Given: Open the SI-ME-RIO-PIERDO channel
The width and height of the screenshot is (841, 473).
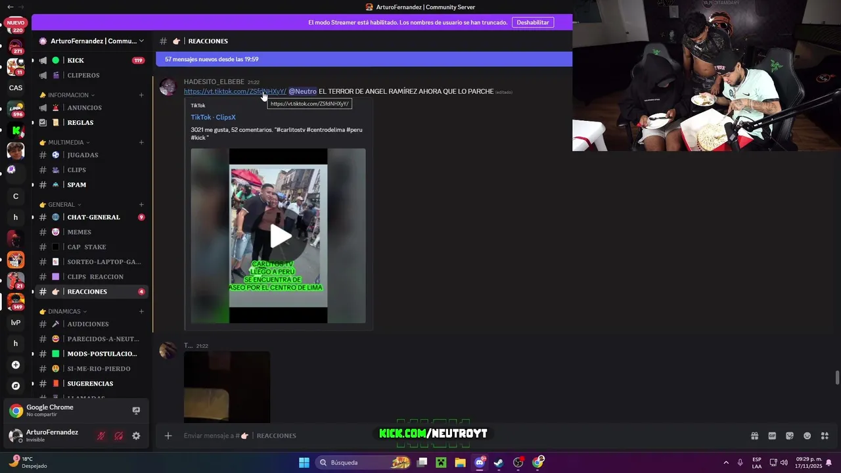Looking at the screenshot, I should 91,369.
